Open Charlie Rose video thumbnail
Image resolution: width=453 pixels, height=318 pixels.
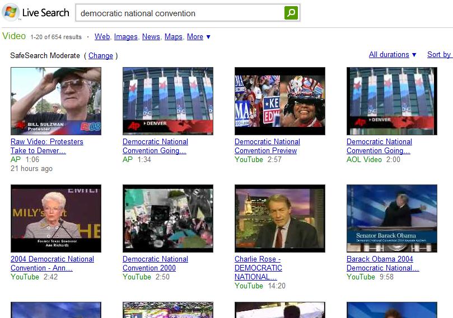click(280, 219)
